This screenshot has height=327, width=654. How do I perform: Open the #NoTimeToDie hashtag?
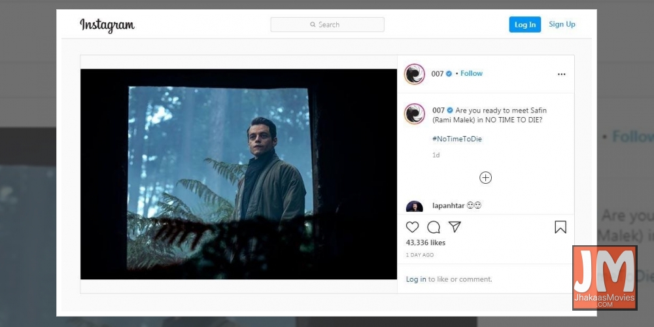pos(457,139)
